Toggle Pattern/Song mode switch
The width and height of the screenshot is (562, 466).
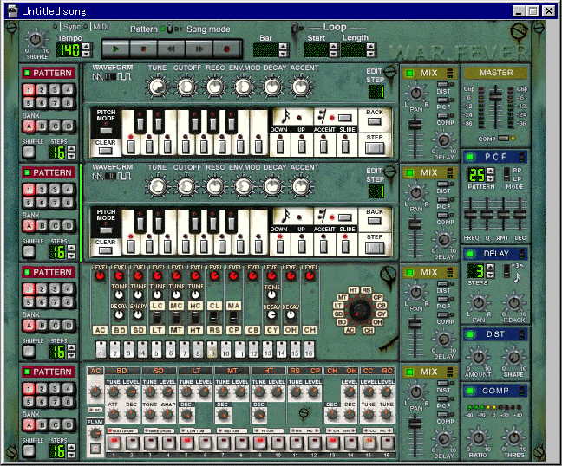pyautogui.click(x=170, y=29)
